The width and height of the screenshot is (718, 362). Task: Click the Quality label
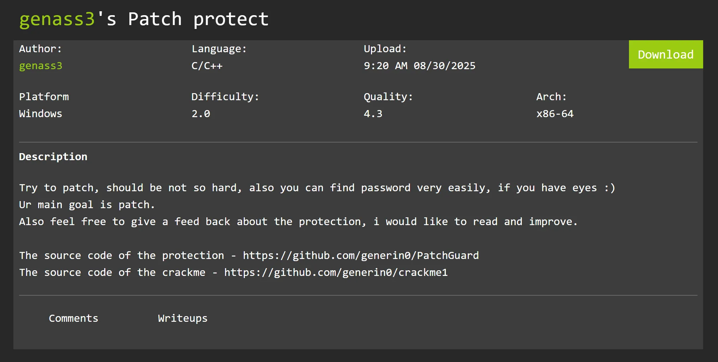(388, 97)
